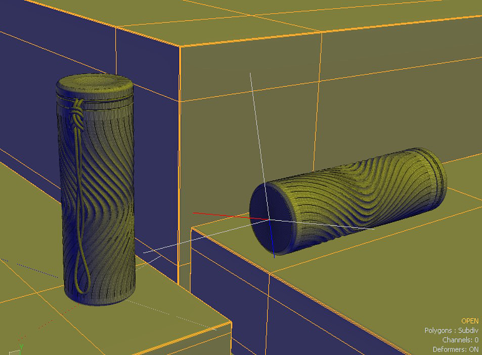Click the red axis transform handle
The width and height of the screenshot is (482, 355).
coord(231,216)
